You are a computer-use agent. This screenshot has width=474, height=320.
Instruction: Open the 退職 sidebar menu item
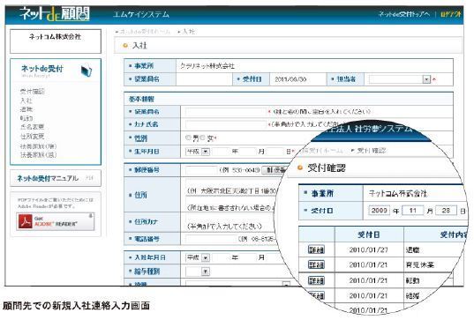(26, 109)
